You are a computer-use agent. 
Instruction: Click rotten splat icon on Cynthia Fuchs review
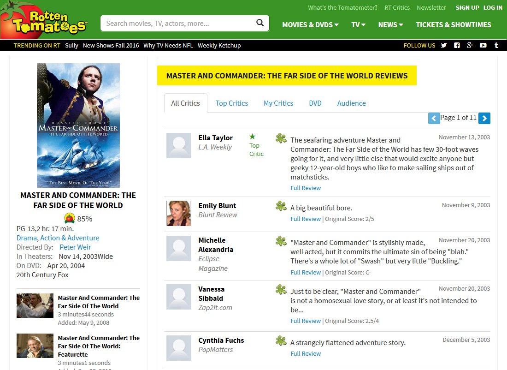click(x=281, y=340)
